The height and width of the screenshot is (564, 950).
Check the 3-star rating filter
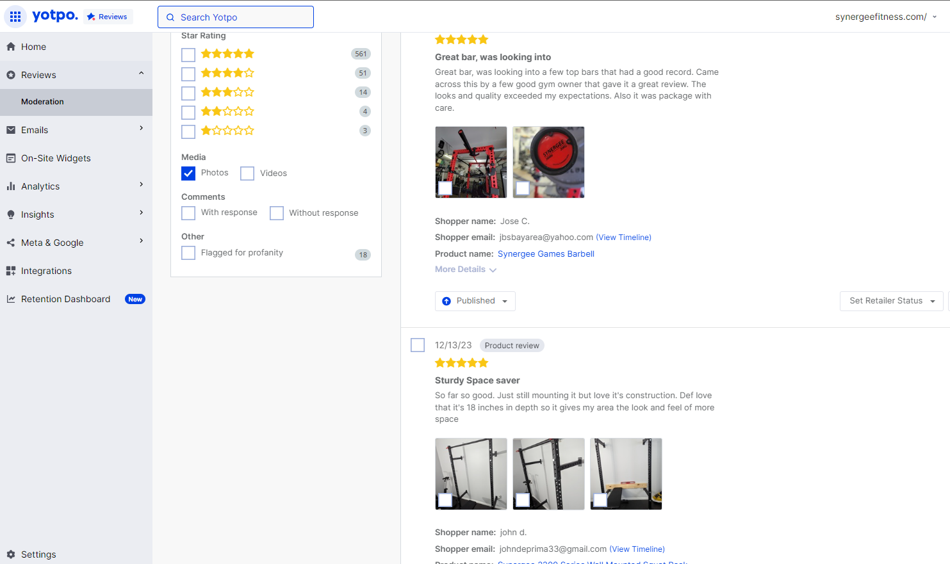point(188,93)
